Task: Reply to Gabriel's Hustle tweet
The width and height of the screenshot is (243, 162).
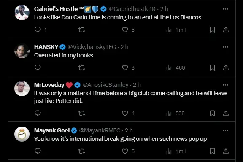Action: pyautogui.click(x=38, y=30)
